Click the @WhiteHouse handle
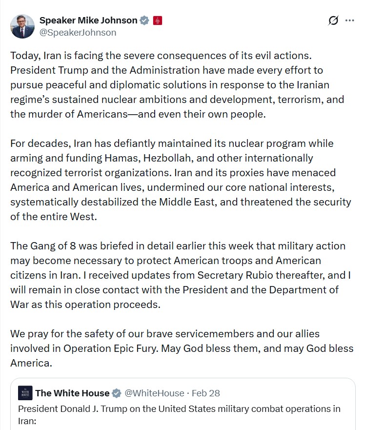 pyautogui.click(x=154, y=393)
